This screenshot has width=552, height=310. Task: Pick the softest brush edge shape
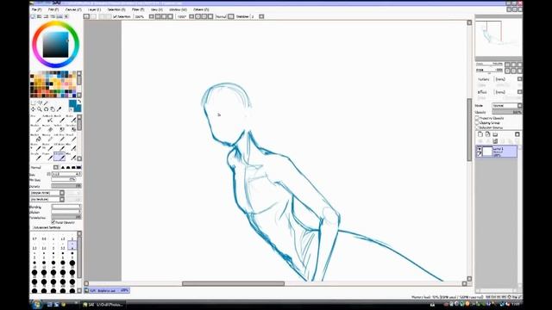63,167
